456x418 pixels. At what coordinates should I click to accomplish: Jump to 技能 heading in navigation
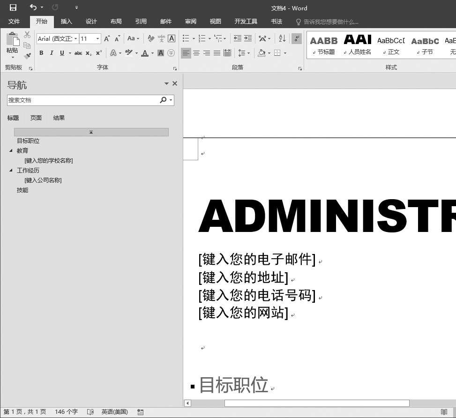(22, 190)
